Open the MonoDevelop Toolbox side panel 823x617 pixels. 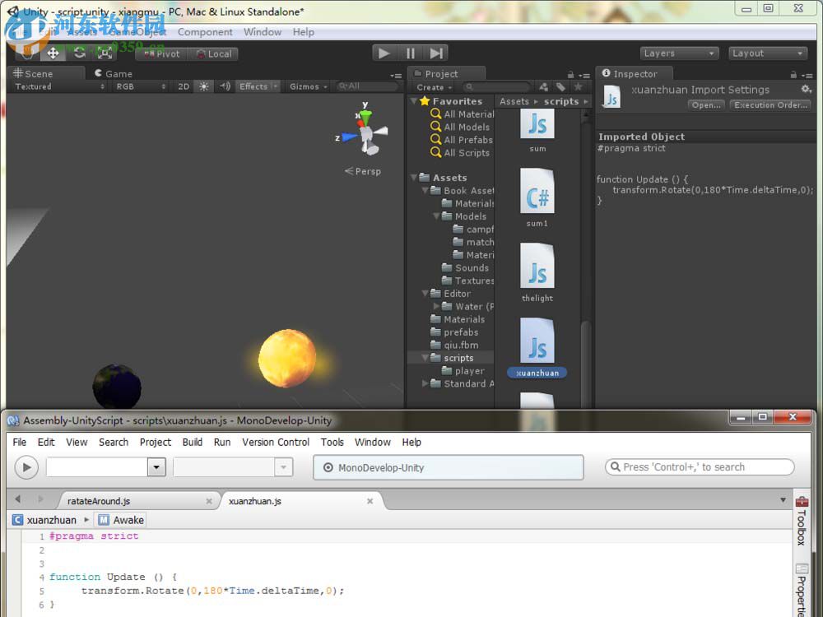(802, 521)
